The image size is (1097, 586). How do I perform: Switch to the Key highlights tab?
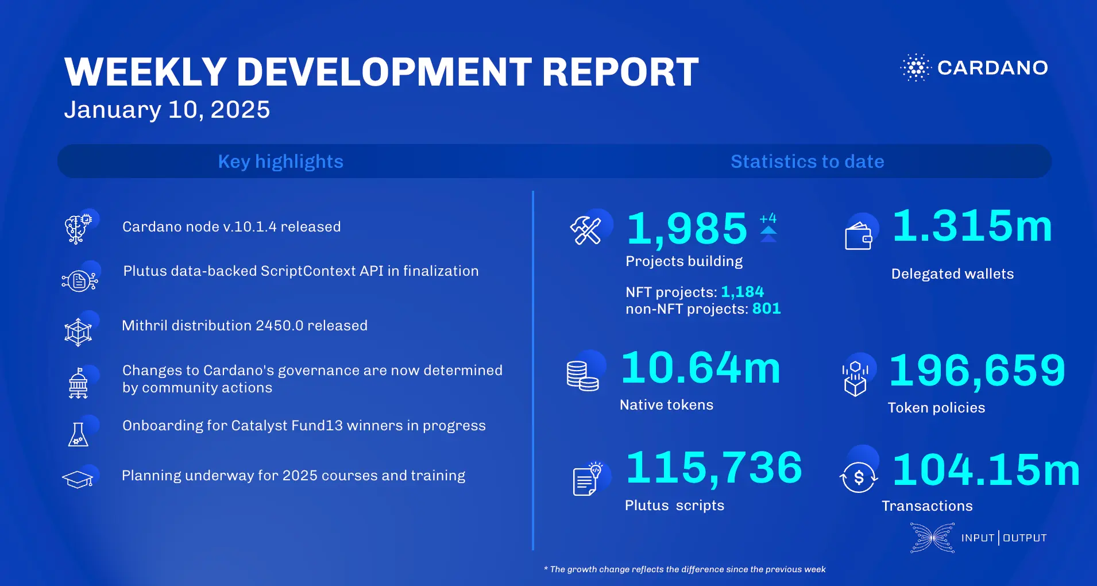pos(280,161)
